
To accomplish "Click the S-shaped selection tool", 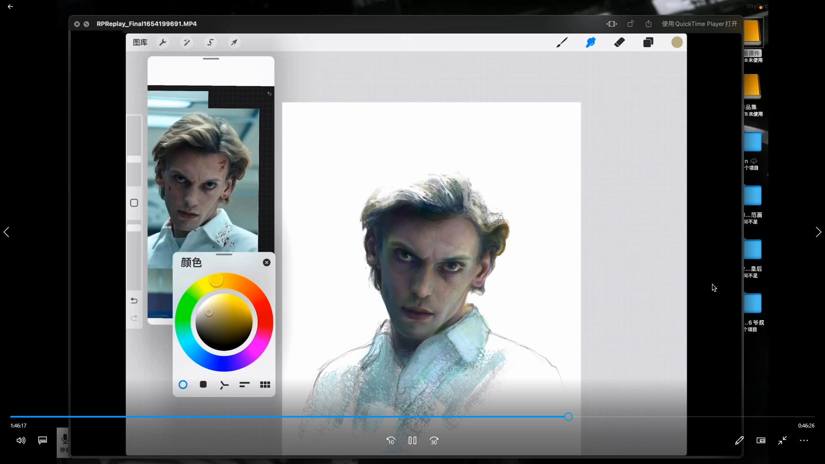I will tap(211, 42).
